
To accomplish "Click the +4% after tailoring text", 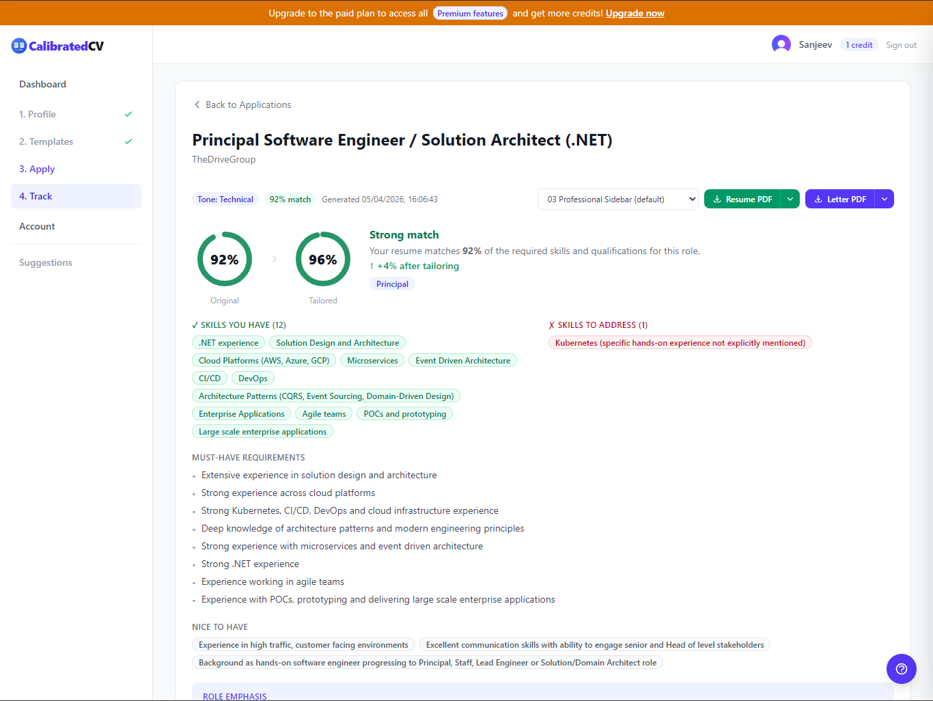I will [x=414, y=266].
